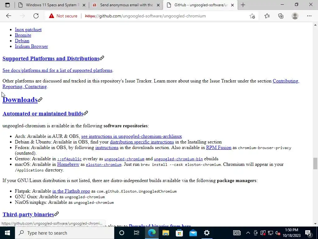Go back to the previous page
318x239 pixels.
(8, 16)
